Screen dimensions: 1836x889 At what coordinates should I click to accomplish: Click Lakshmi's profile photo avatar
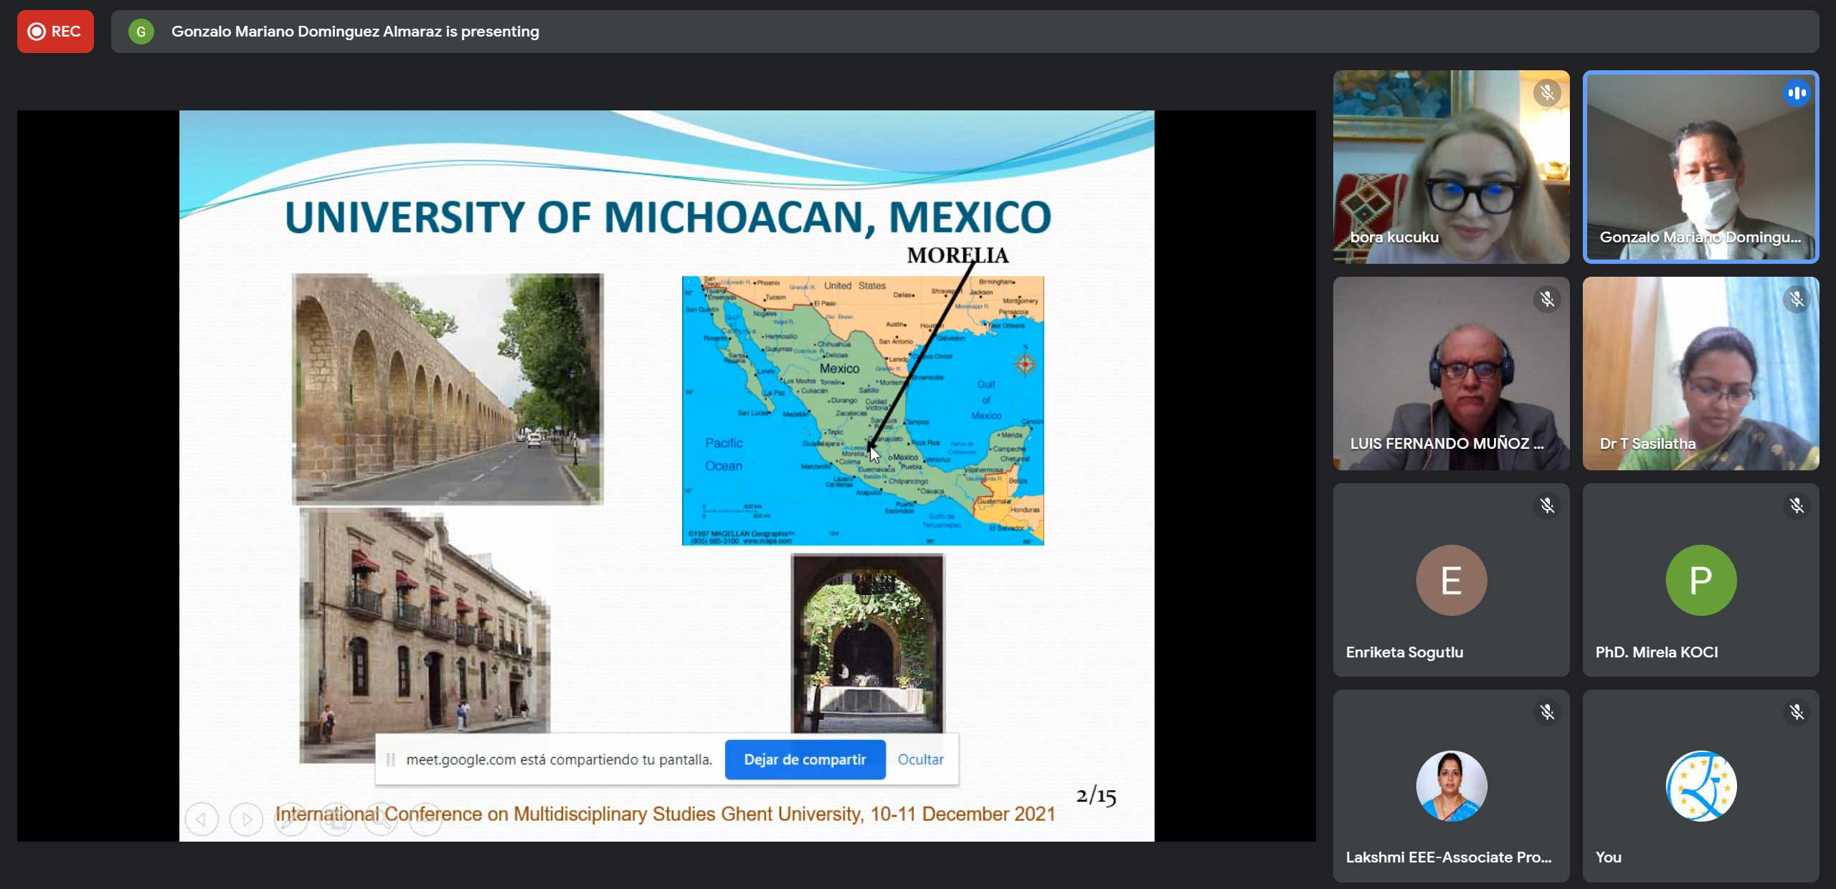pos(1451,786)
